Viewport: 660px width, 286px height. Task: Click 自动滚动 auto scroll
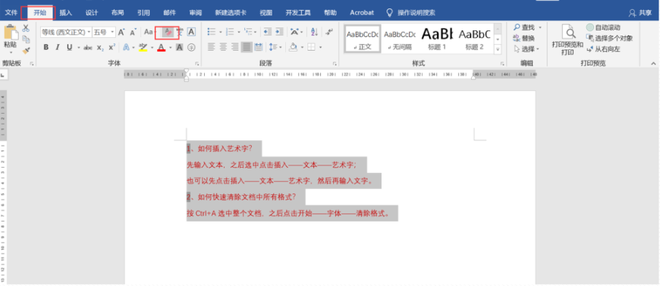(x=603, y=27)
